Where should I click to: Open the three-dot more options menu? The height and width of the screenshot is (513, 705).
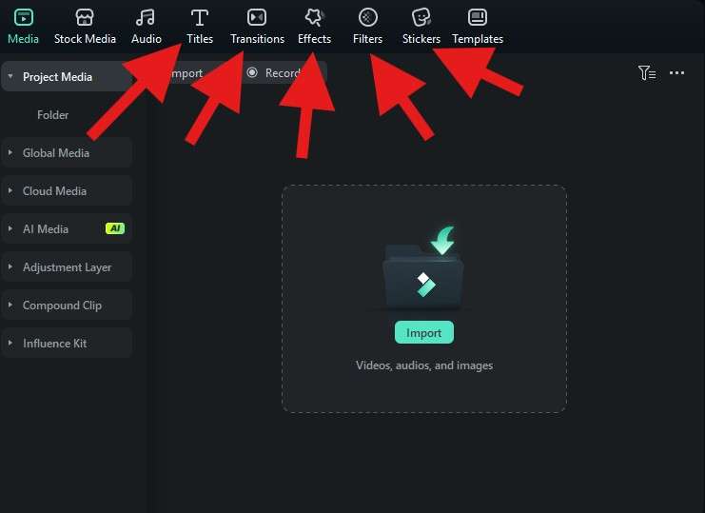676,73
